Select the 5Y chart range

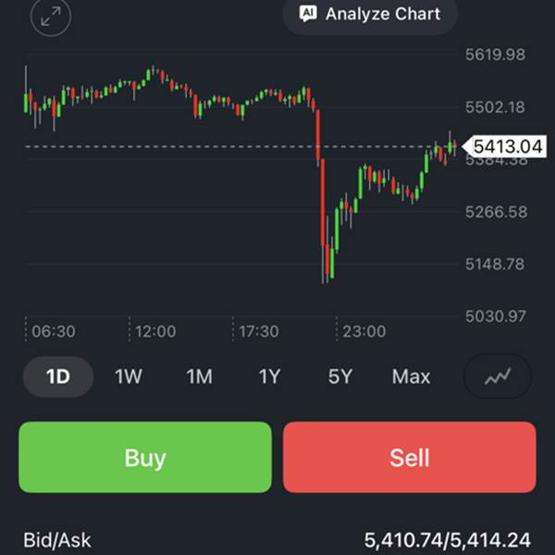(340, 376)
